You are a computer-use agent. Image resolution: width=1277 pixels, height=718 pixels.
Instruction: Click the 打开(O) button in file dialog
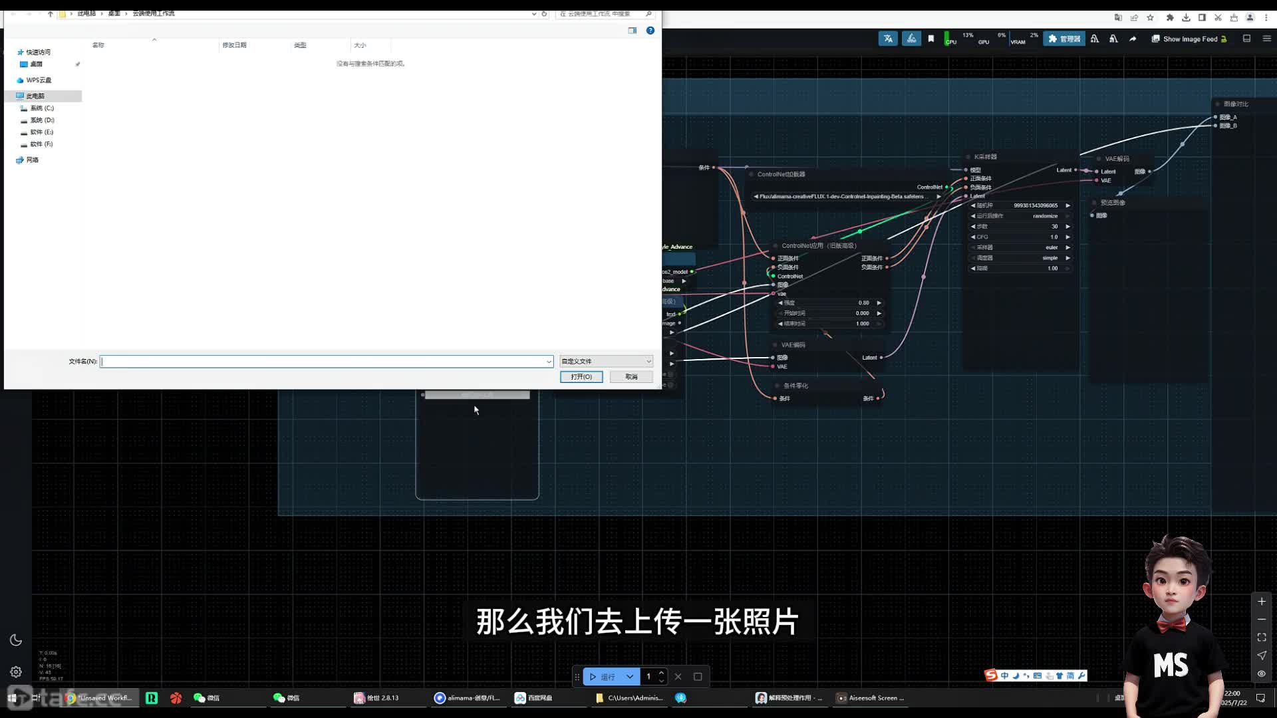click(x=581, y=377)
